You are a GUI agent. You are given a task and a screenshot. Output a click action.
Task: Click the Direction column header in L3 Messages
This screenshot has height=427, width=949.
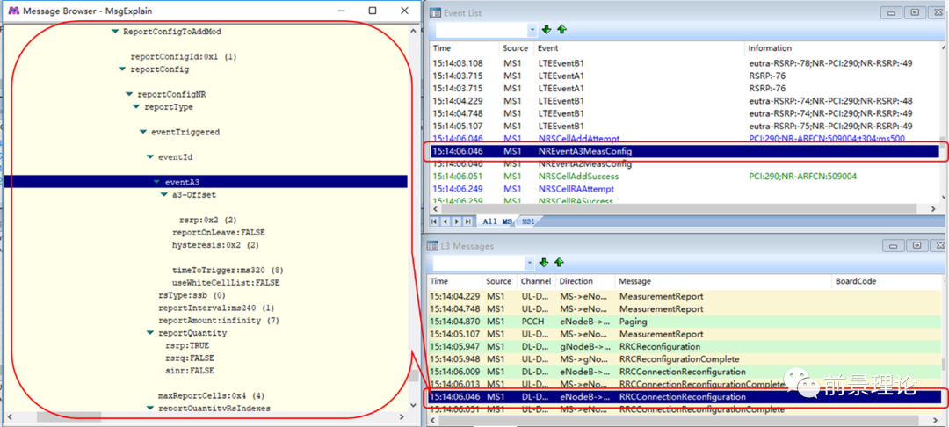click(x=585, y=281)
